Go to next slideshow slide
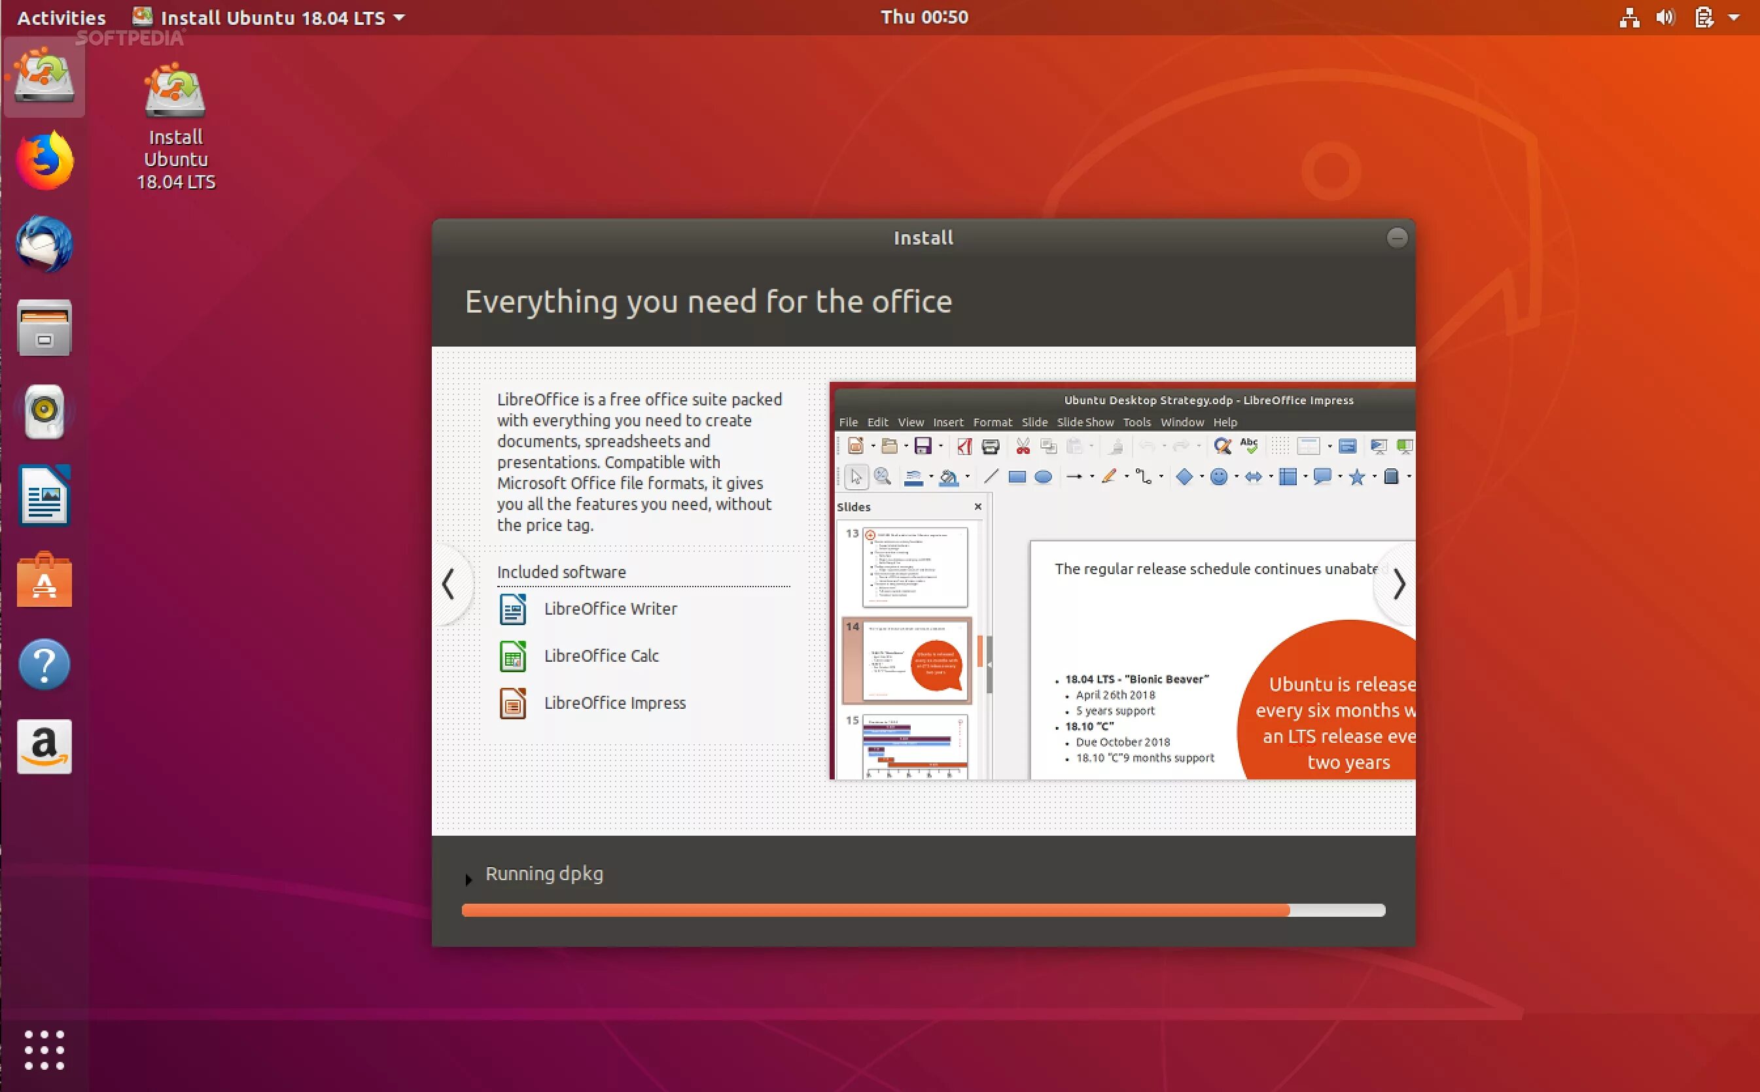The height and width of the screenshot is (1092, 1760). pos(1399,585)
